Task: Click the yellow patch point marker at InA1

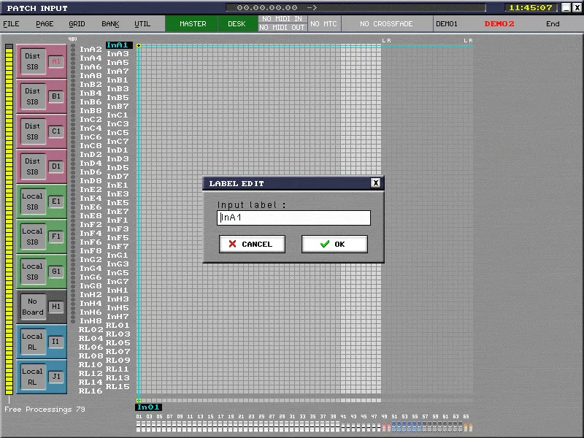Action: tap(139, 45)
